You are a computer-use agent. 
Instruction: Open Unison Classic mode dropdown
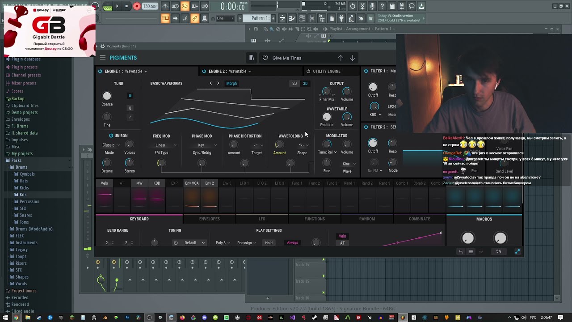[x=111, y=145]
